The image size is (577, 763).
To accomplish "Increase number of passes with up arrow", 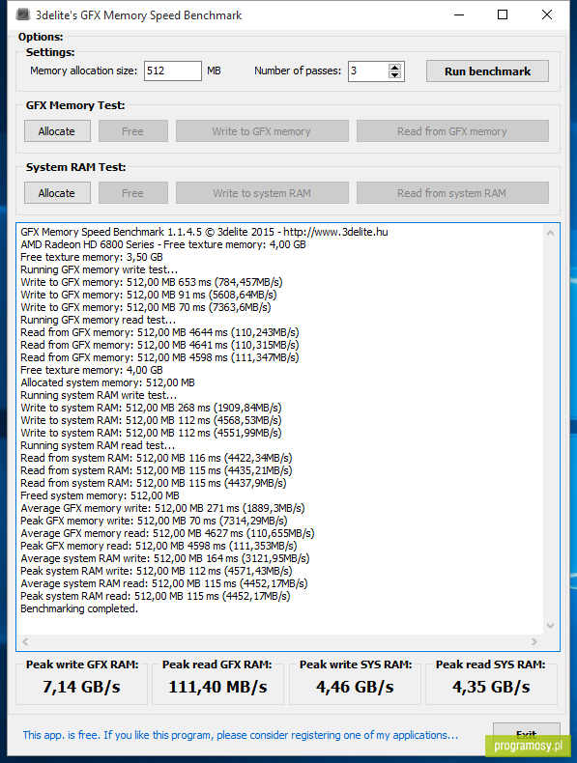I will click(x=395, y=68).
